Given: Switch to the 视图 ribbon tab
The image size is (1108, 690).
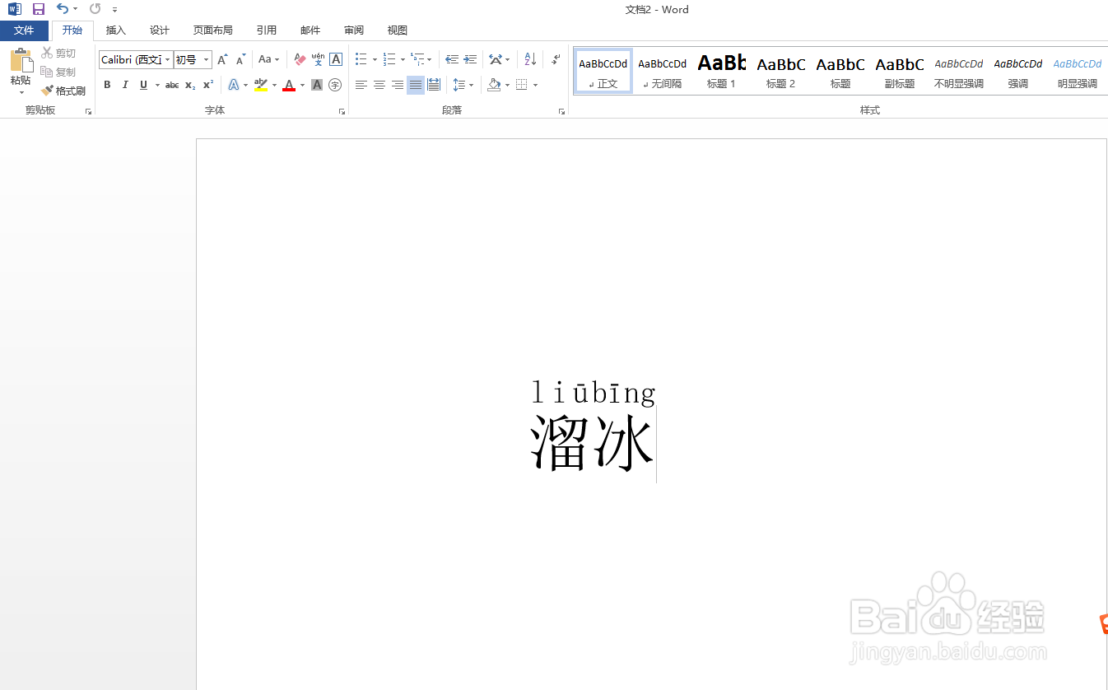Looking at the screenshot, I should coord(397,30).
